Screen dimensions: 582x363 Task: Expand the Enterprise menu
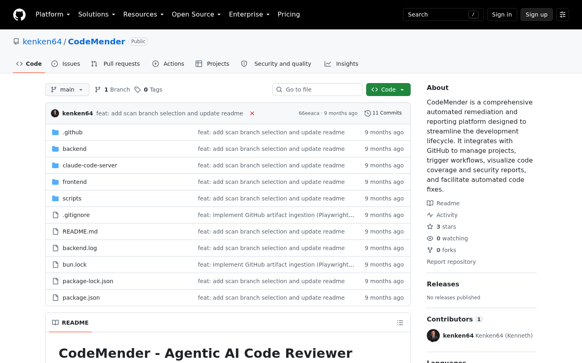249,15
